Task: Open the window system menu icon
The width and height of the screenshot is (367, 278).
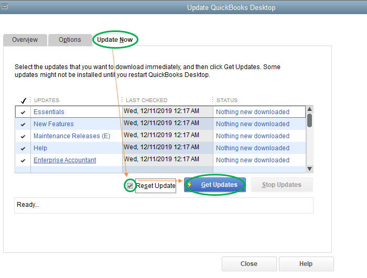Action: (4, 7)
